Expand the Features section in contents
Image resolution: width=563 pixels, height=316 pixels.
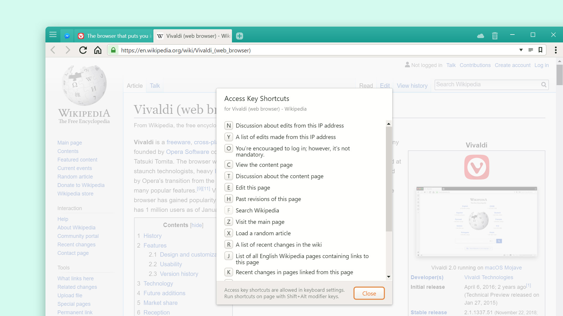(x=155, y=245)
